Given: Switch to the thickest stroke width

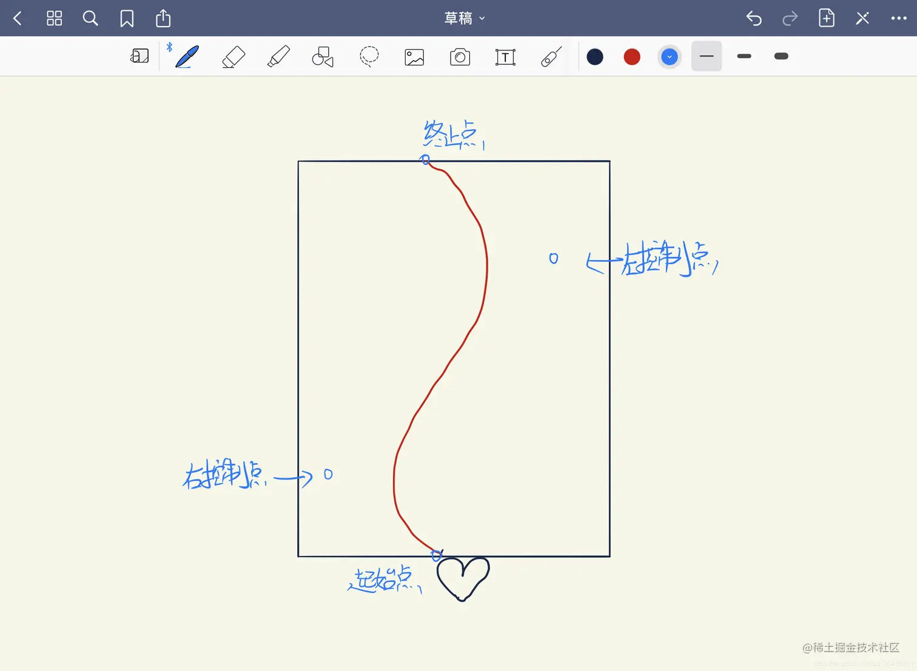Looking at the screenshot, I should [x=781, y=56].
